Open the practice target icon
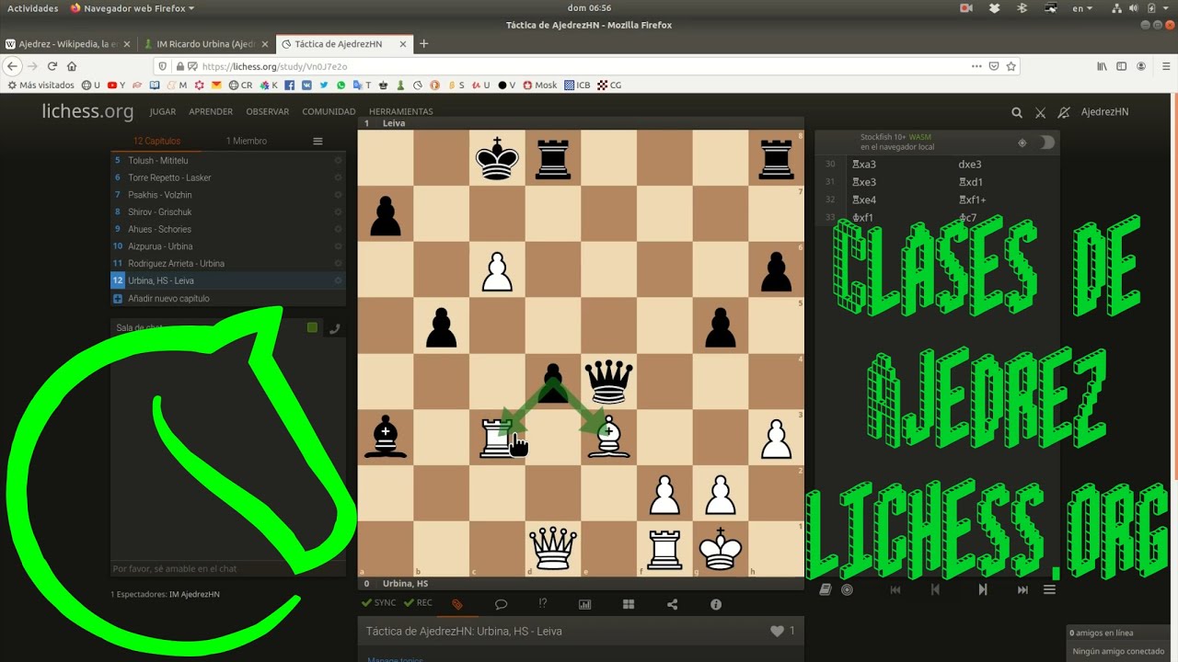Viewport: 1178px width, 662px height. (847, 589)
